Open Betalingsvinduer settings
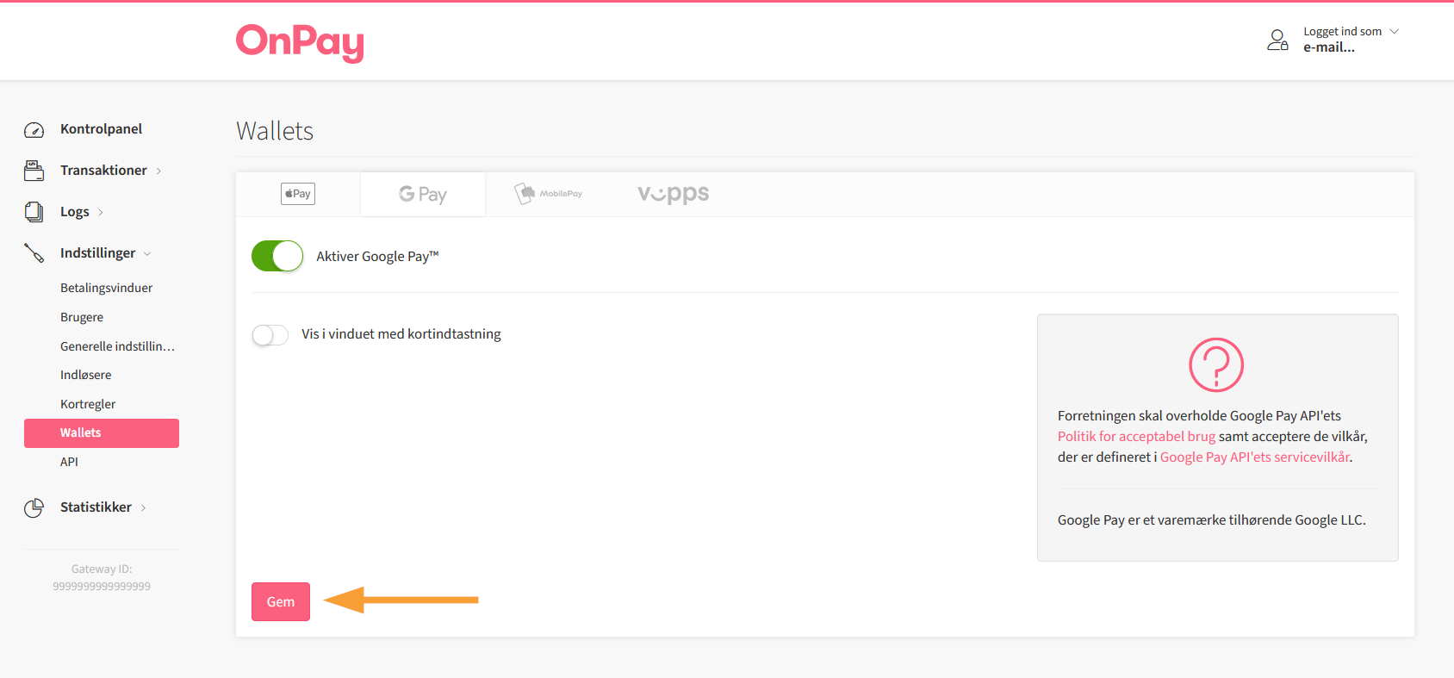This screenshot has height=678, width=1454. click(107, 288)
